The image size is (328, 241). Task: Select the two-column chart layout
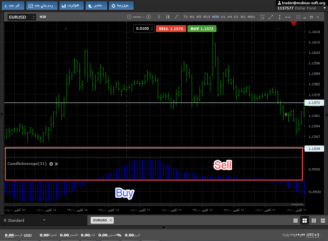tap(313, 220)
